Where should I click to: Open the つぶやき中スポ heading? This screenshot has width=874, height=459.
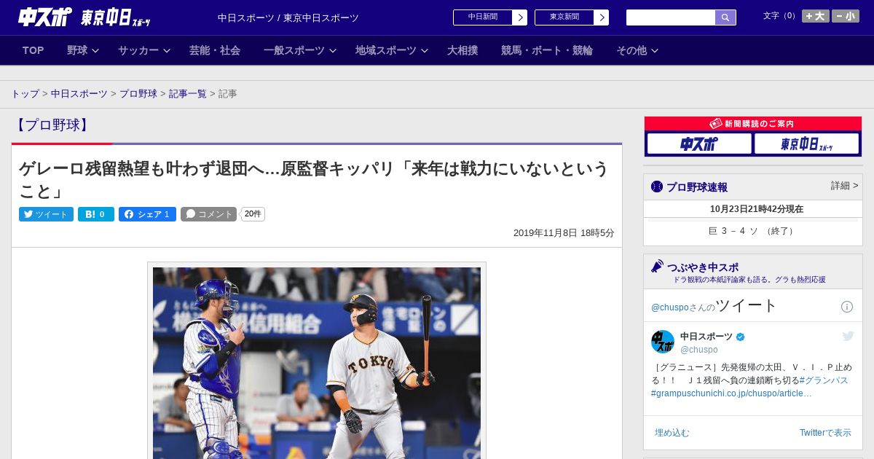[703, 267]
